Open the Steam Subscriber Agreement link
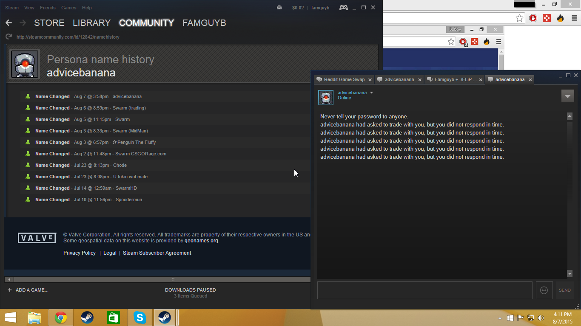The height and width of the screenshot is (326, 581). point(157,253)
